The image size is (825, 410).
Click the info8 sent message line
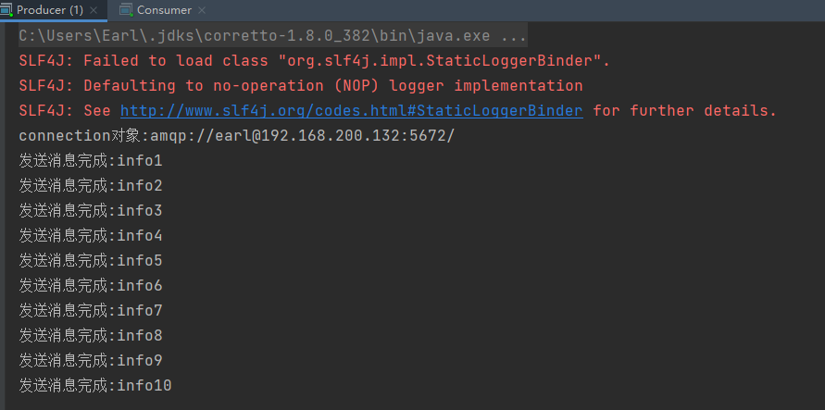coord(91,335)
